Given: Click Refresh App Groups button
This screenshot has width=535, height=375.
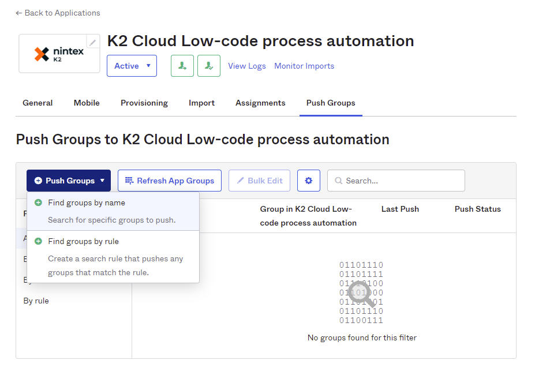Looking at the screenshot, I should pyautogui.click(x=169, y=181).
